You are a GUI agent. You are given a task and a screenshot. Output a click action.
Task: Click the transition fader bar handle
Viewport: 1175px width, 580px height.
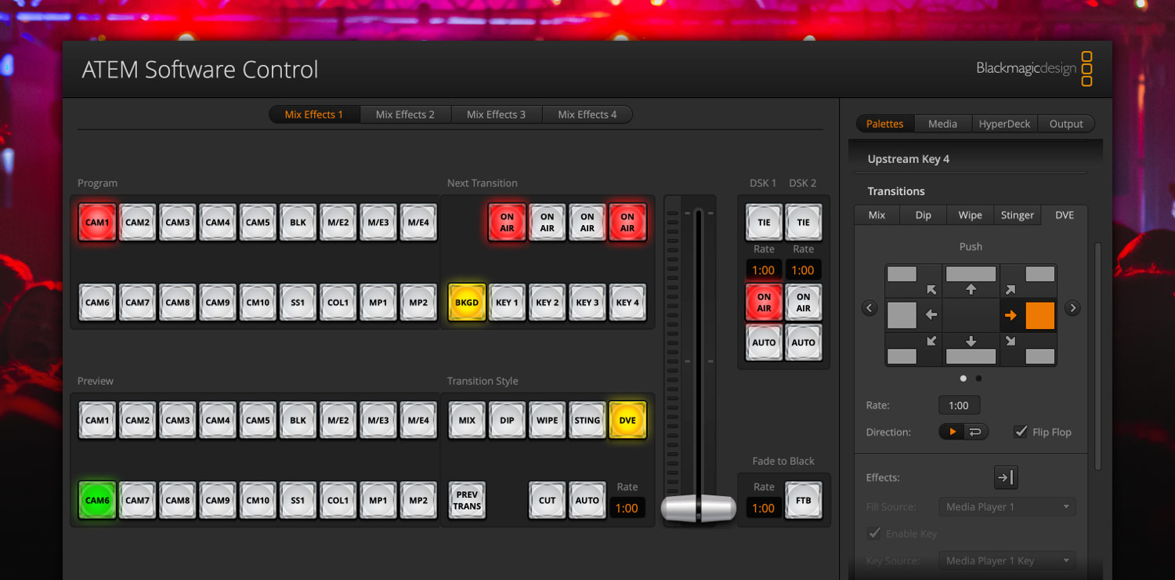tap(699, 508)
